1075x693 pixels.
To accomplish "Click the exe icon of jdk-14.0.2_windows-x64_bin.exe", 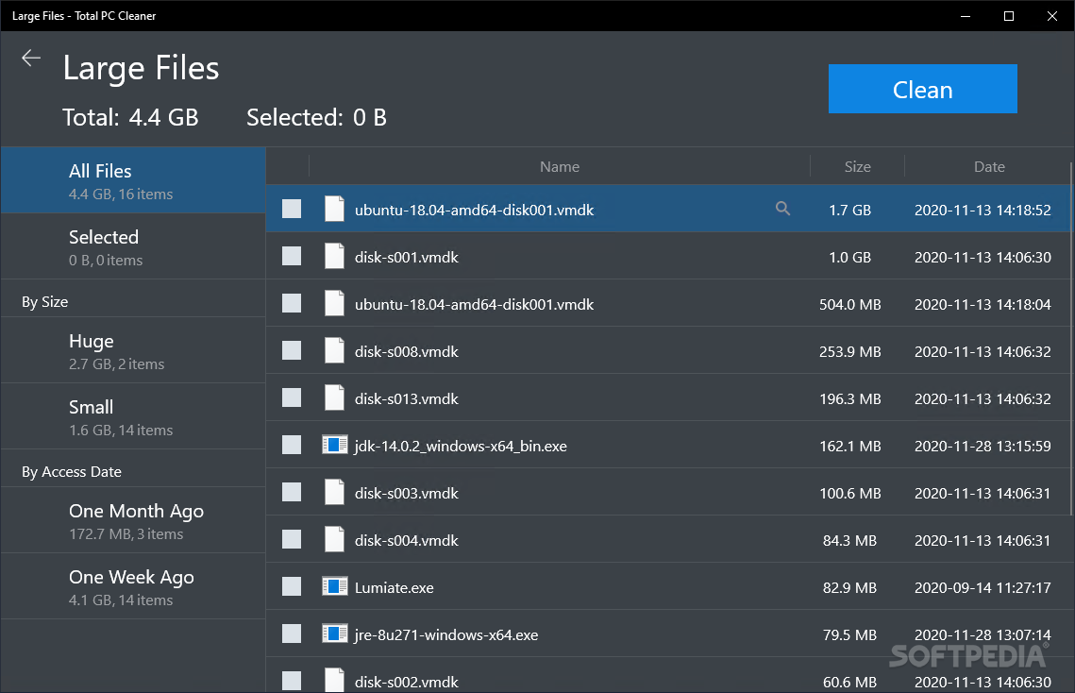I will point(334,446).
